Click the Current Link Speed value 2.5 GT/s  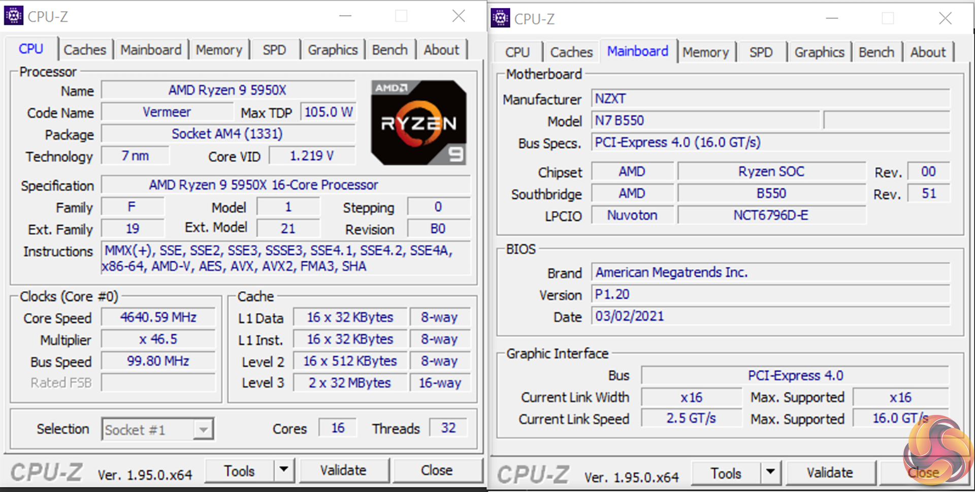[691, 418]
